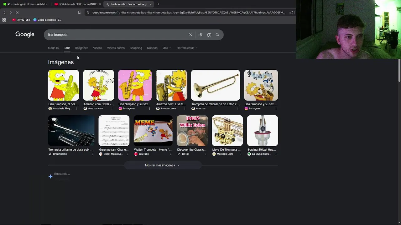Open the apps grid in bookmarks bar
The width and height of the screenshot is (401, 225).
(x=4, y=20)
